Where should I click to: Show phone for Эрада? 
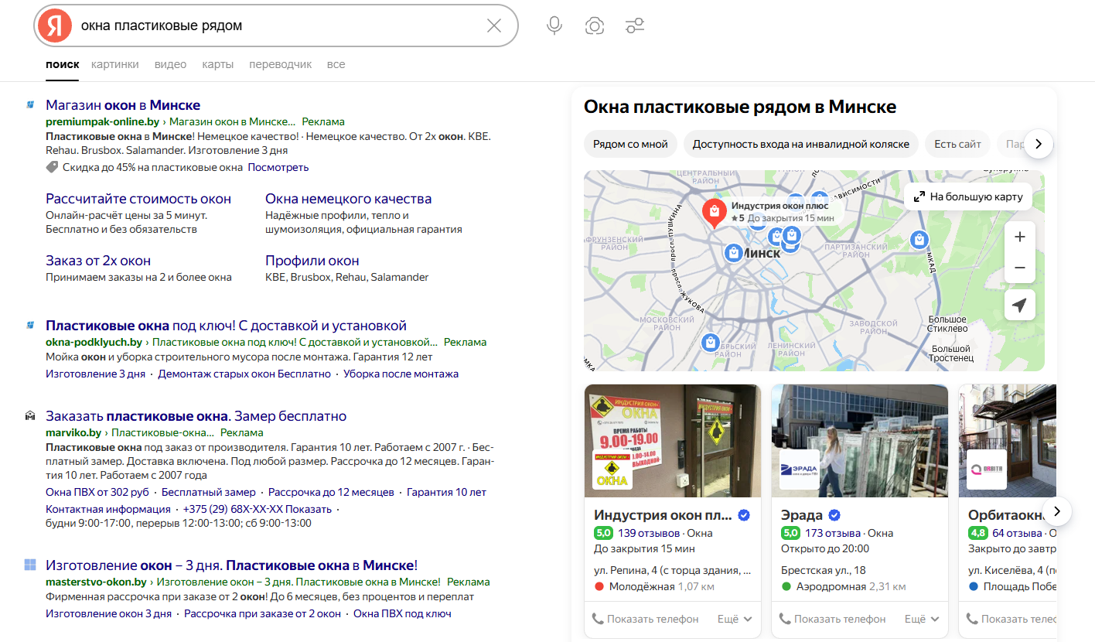point(832,619)
